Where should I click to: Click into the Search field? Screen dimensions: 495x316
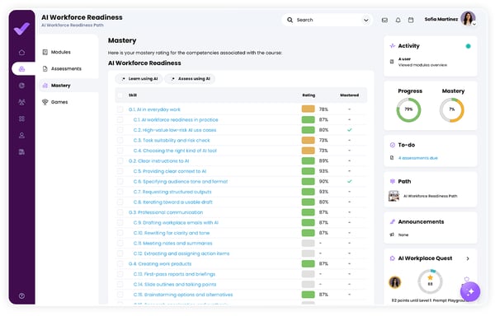click(x=327, y=20)
